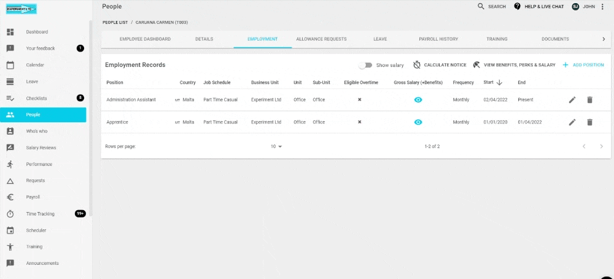
Task: Click the Search label in header
Action: (x=497, y=7)
